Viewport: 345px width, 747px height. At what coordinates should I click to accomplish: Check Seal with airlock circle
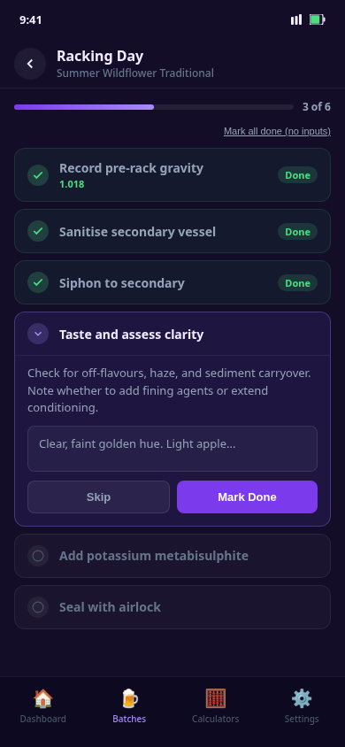[38, 607]
